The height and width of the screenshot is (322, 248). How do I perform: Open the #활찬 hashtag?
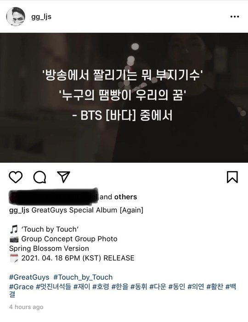[214, 287]
